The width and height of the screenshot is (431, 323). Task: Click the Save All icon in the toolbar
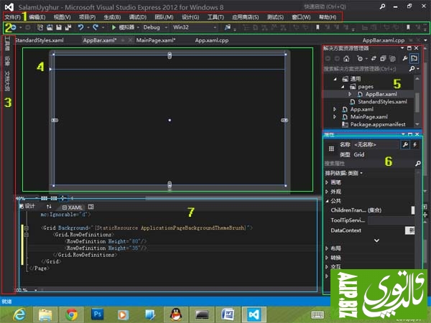(x=68, y=27)
